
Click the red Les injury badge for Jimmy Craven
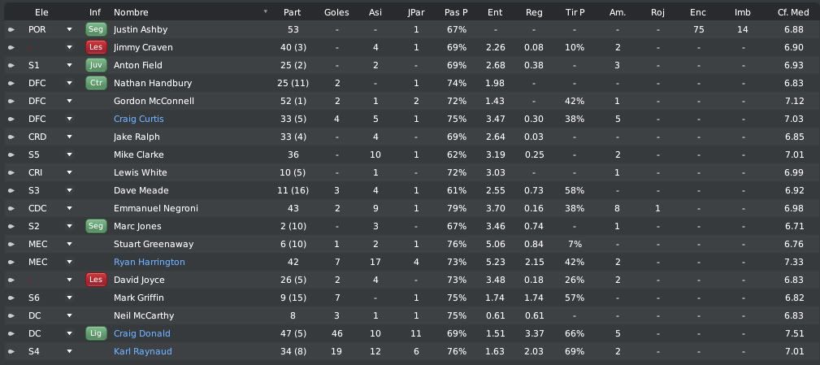point(96,48)
